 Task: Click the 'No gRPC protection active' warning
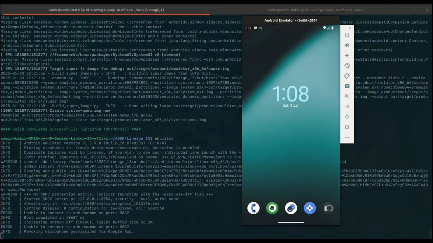(107, 194)
